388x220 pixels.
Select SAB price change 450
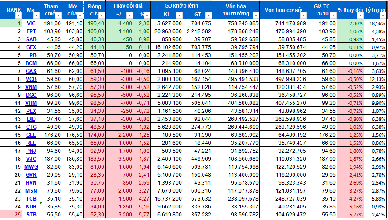[x=119, y=39]
